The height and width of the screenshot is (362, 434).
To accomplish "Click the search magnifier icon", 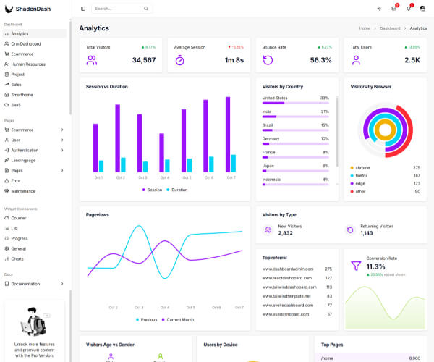I will pos(146,9).
